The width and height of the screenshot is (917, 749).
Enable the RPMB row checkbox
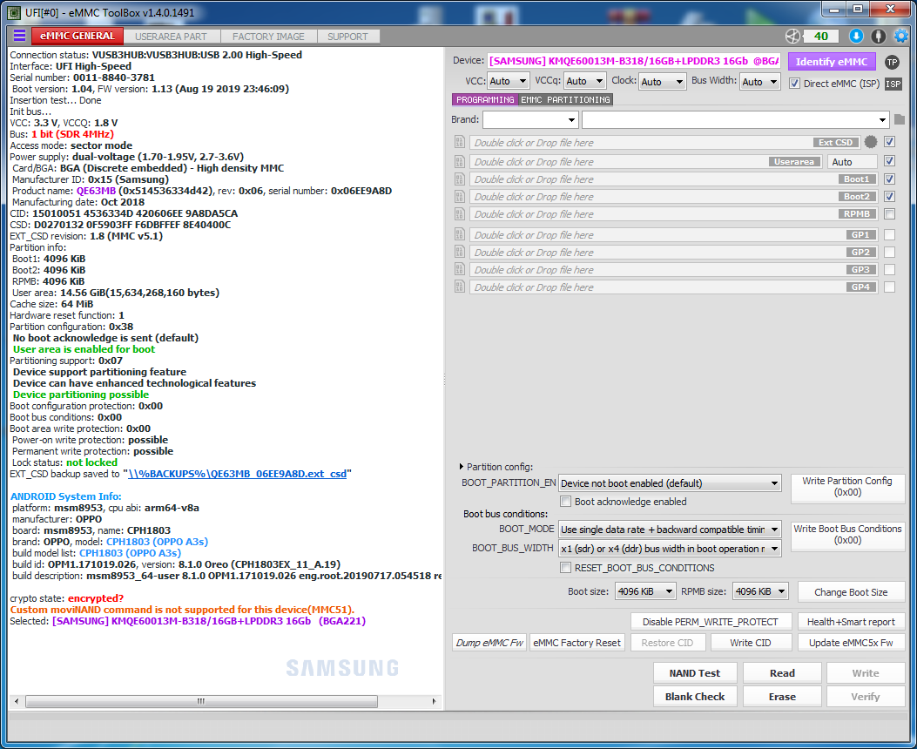889,214
